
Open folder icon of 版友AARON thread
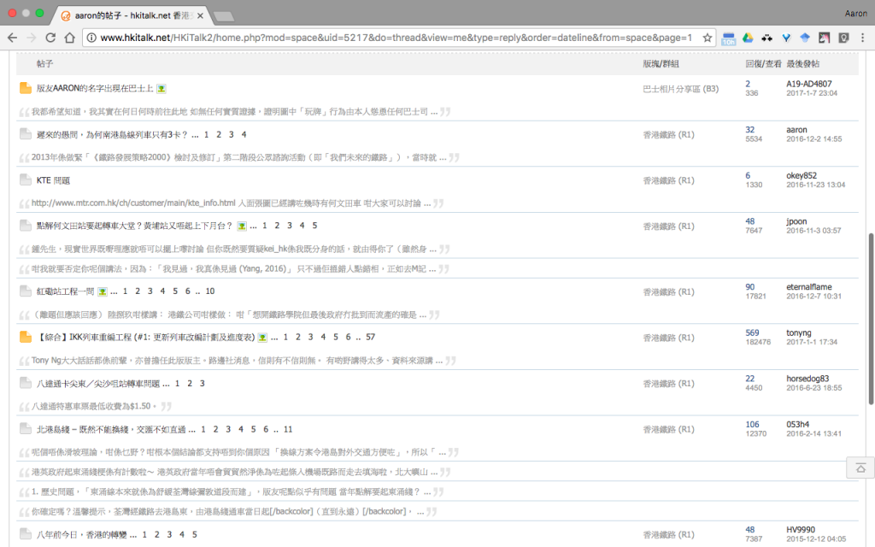coord(25,88)
